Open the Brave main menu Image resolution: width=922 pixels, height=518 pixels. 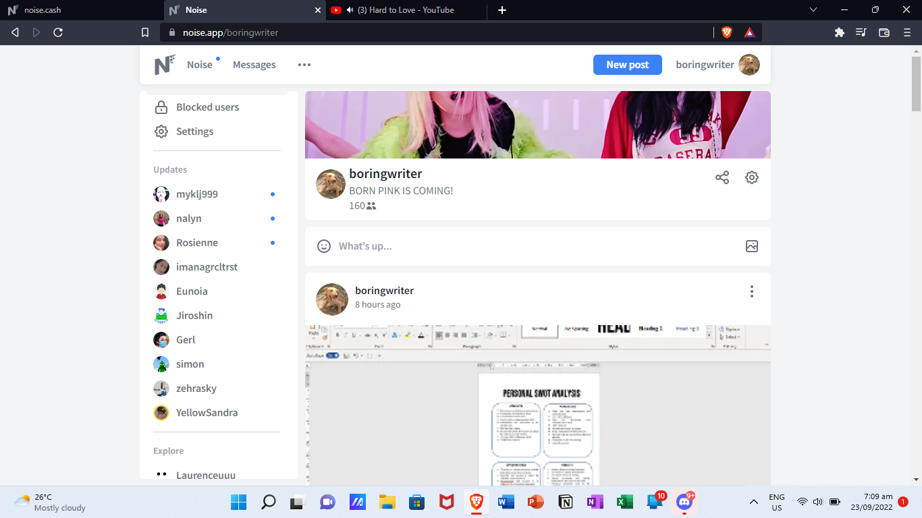tap(907, 32)
